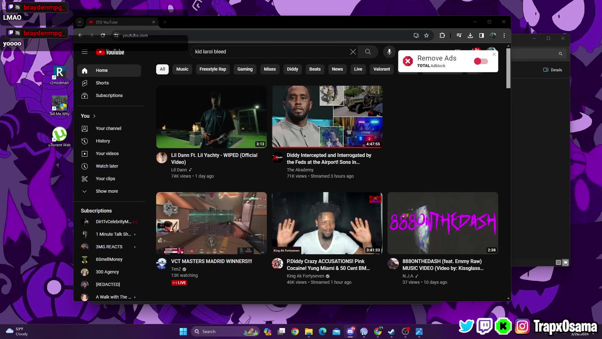Open Your channel in the sidebar
Screen dimensions: 602x339
[x=109, y=129]
